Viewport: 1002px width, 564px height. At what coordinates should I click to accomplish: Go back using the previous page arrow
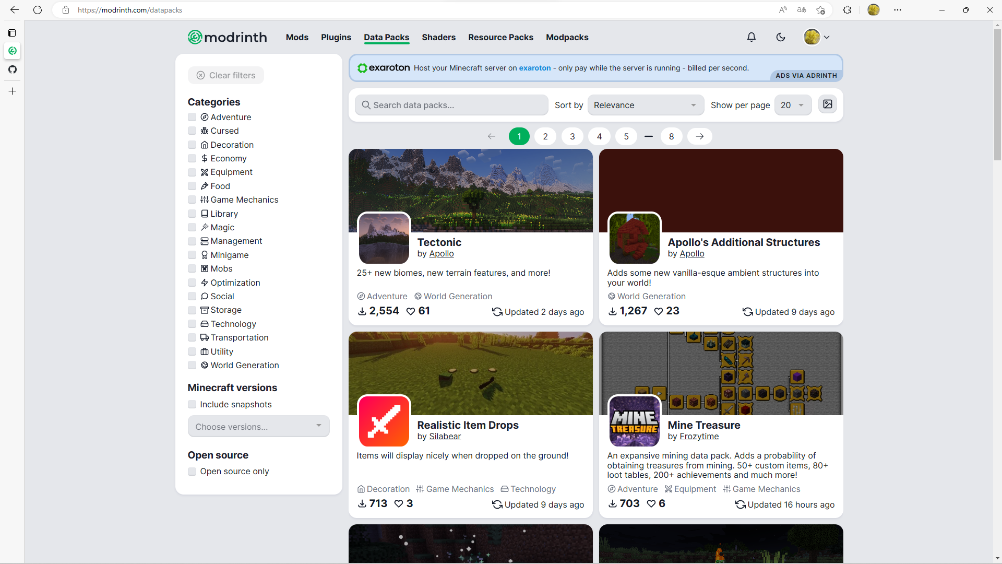491,136
